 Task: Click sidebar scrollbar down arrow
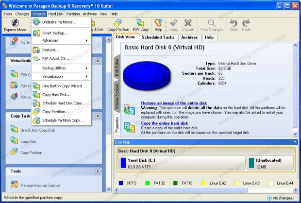pyautogui.click(x=108, y=189)
